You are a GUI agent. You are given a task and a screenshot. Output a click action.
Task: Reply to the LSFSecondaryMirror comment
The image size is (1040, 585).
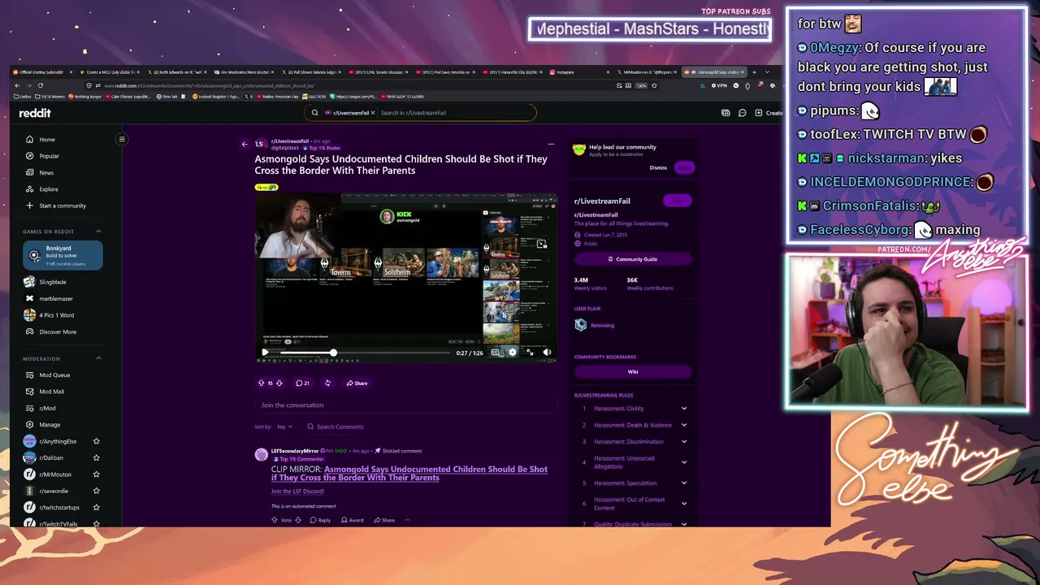pos(320,520)
